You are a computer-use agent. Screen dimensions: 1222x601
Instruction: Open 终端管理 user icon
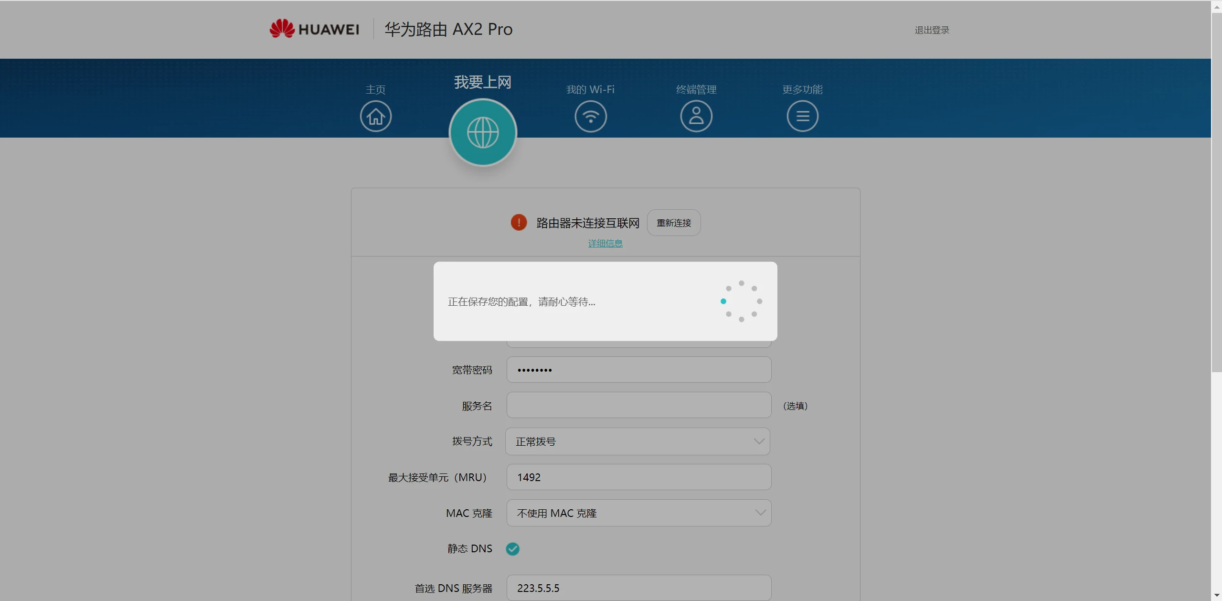click(x=696, y=116)
